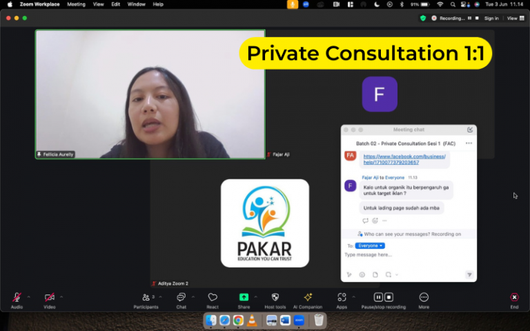Stop recording via top bar stop icon
Image resolution: width=530 pixels, height=331 pixels.
pos(477,18)
